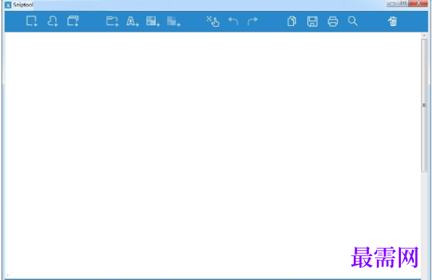The width and height of the screenshot is (432, 280).
Task: Click the scrollbar up arrow
Action: click(424, 35)
